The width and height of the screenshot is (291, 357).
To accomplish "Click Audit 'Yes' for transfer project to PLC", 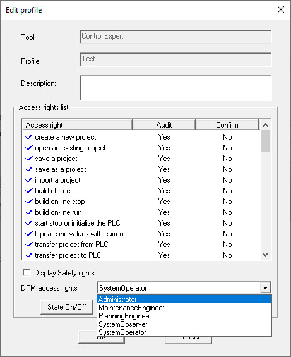I will [x=164, y=255].
